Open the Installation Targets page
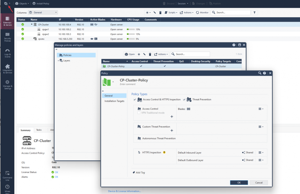 [114, 101]
